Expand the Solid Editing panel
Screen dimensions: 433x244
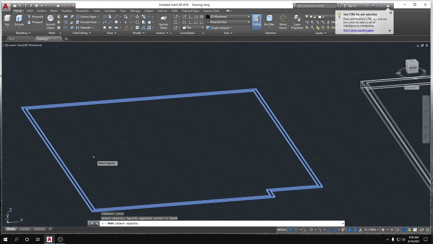coord(82,33)
